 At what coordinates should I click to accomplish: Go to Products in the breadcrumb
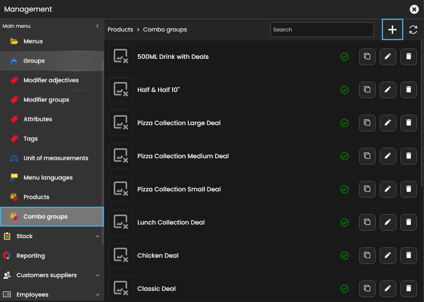tap(120, 30)
